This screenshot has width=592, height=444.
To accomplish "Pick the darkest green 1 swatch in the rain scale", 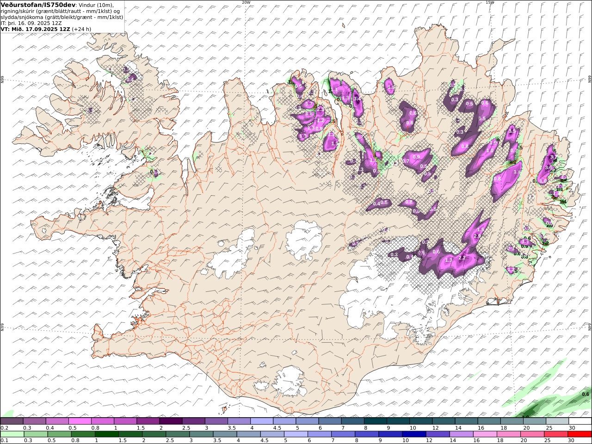I will (106, 434).
